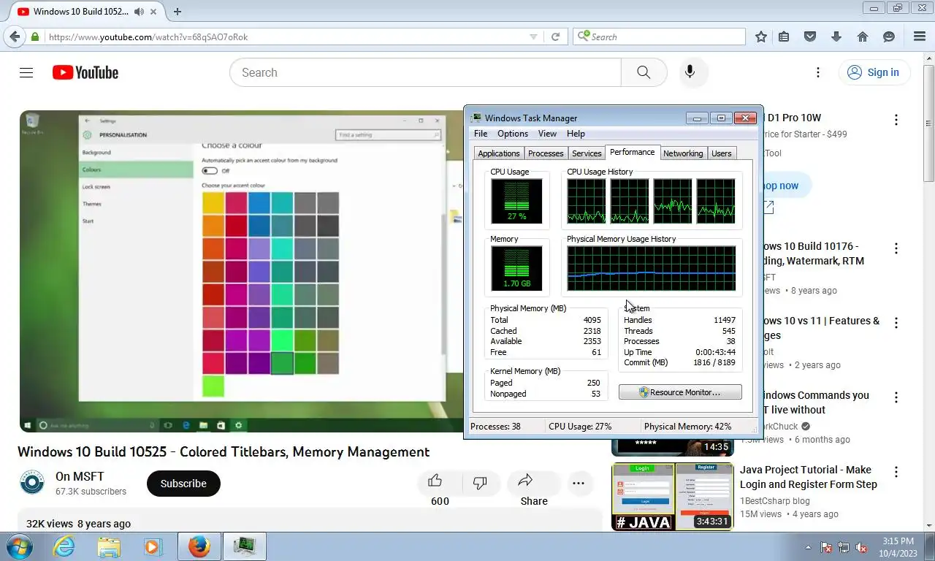
Task: Click the Sign in button
Action: [874, 72]
